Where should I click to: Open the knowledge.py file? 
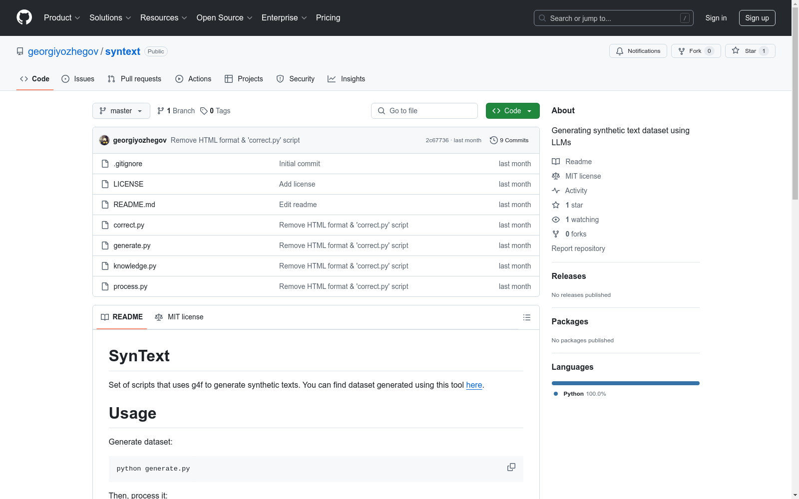135,266
